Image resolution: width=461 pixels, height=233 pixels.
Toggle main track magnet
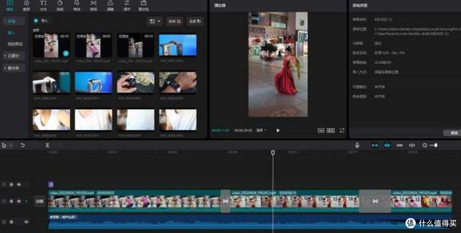tap(375, 145)
